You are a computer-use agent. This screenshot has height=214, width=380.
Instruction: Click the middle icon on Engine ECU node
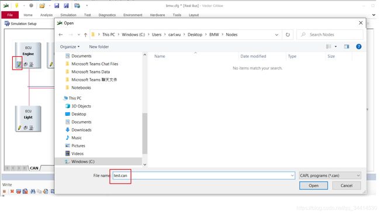point(26,64)
